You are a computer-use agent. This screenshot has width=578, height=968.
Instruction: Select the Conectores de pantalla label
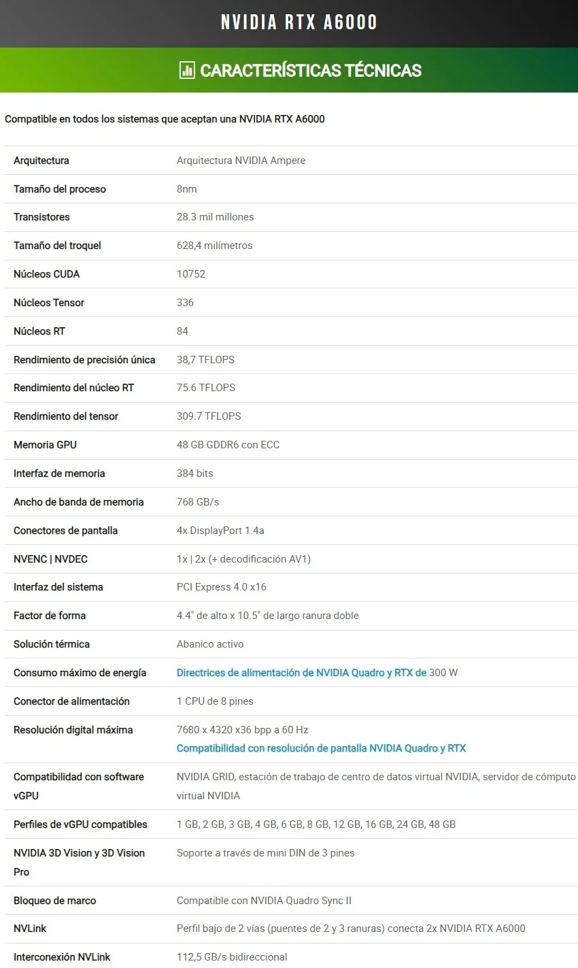(65, 531)
